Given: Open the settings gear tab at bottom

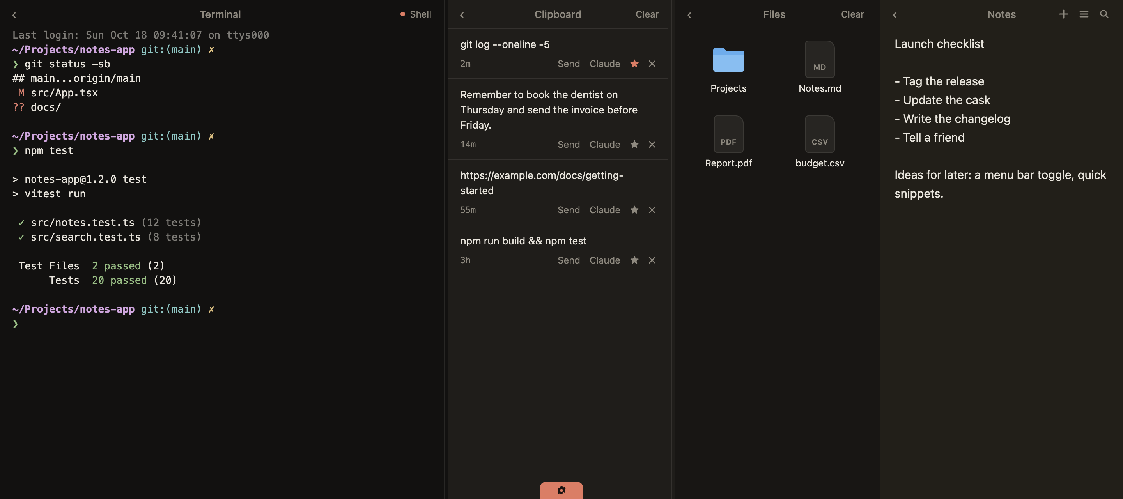Looking at the screenshot, I should 561,490.
